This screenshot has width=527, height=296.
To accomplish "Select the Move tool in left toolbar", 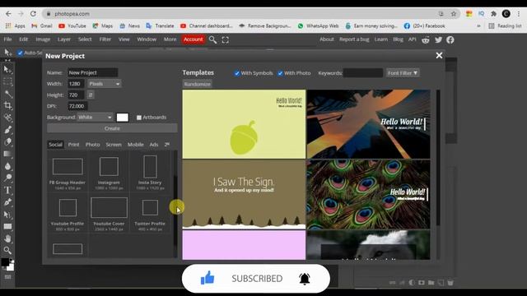I will tap(7, 70).
